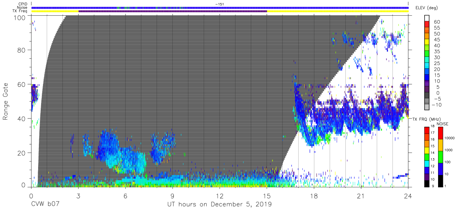
Task: Click the 15 tick on the UT hours axis
Action: tap(267, 196)
